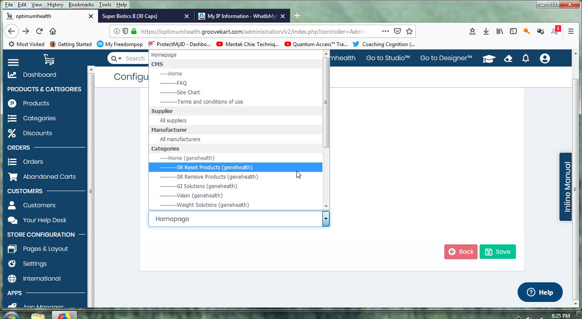This screenshot has height=319, width=582.
Task: Click the Your Help Desk chat icon
Action: (x=12, y=220)
